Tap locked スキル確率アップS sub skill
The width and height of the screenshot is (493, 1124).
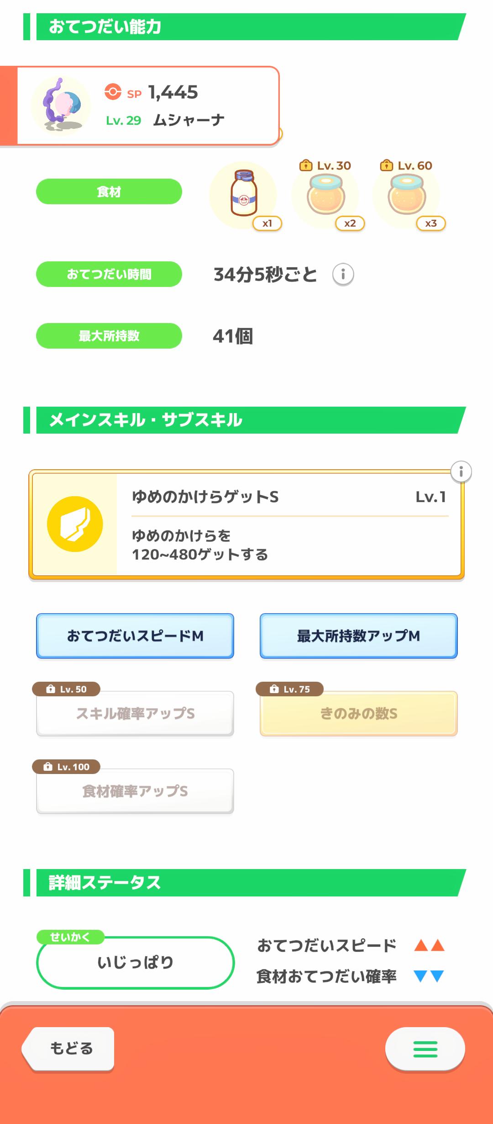pos(135,713)
